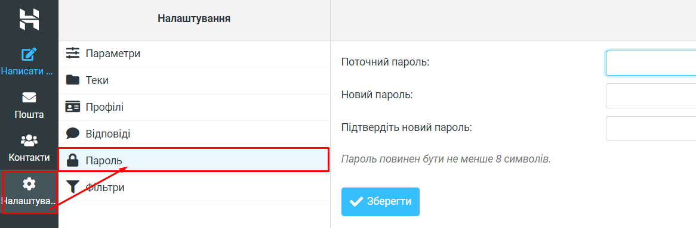Click the Новий пароль input field

pos(651,96)
